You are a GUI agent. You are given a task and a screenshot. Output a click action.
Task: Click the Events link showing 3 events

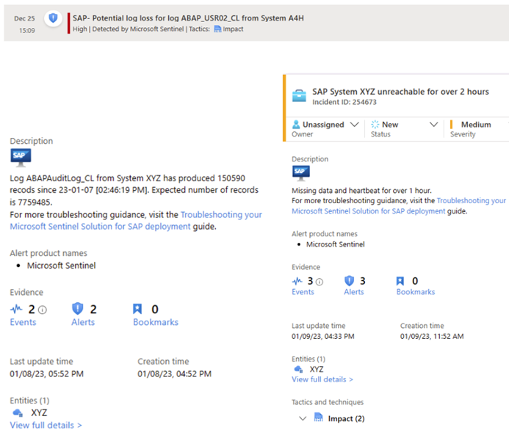pyautogui.click(x=303, y=292)
